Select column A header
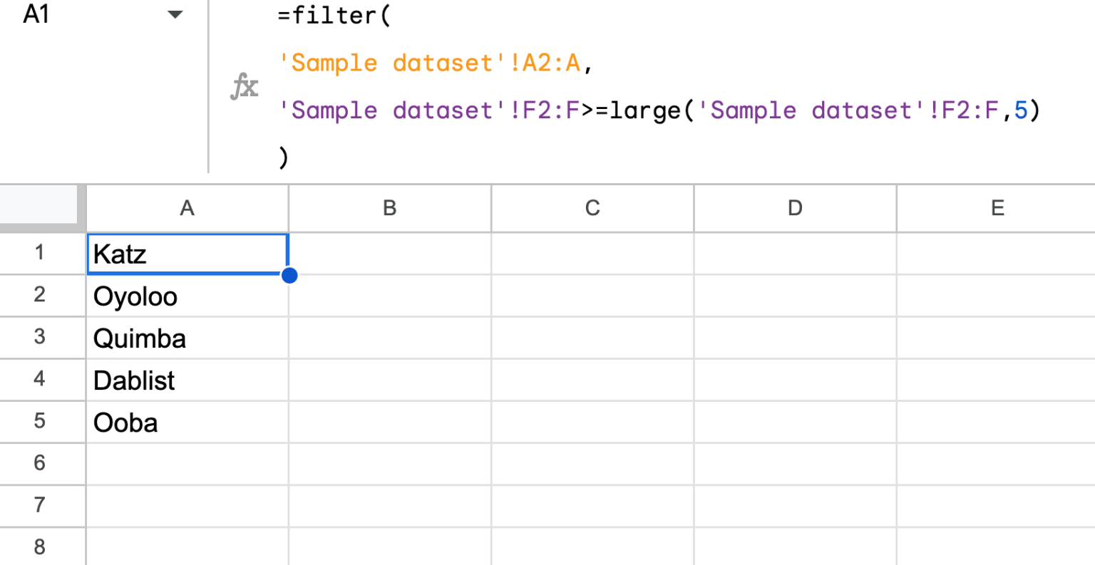 coord(187,208)
